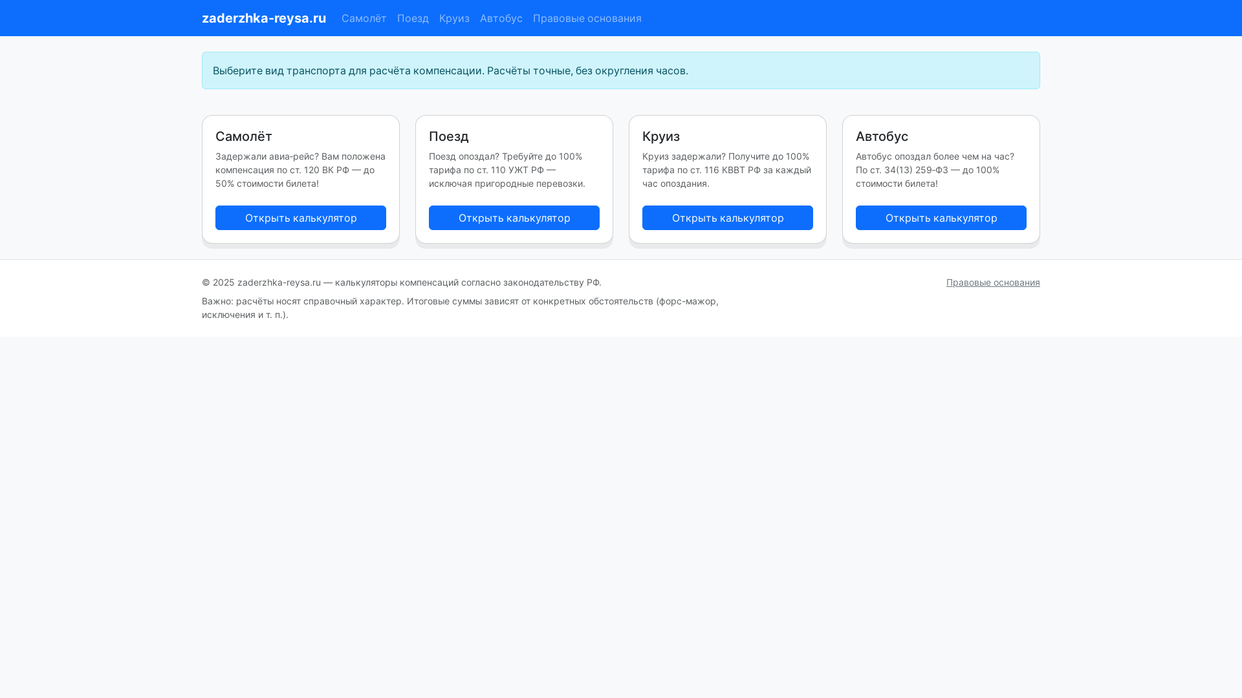Viewport: 1242px width, 698px height.
Task: Select Поезд in the top navigation
Action: pos(413,18)
